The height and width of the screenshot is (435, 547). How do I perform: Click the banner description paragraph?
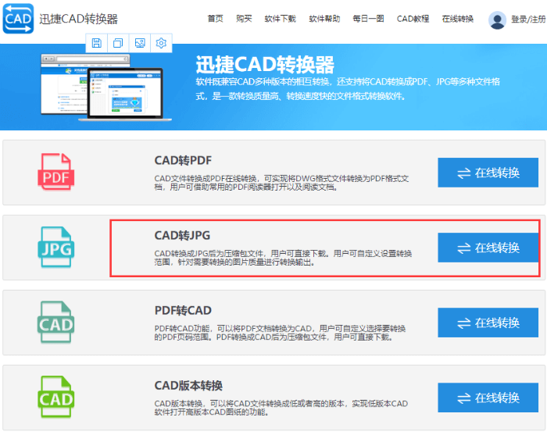coord(348,89)
